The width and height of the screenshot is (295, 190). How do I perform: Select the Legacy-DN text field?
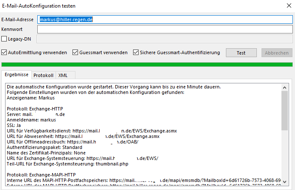[165, 39]
